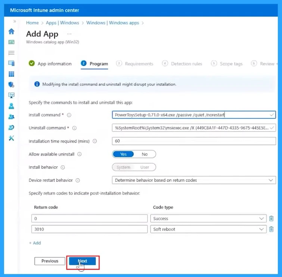Image resolution: width=282 pixels, height=277 pixels.
Task: Click 'Return code' column header
Action: point(46,207)
